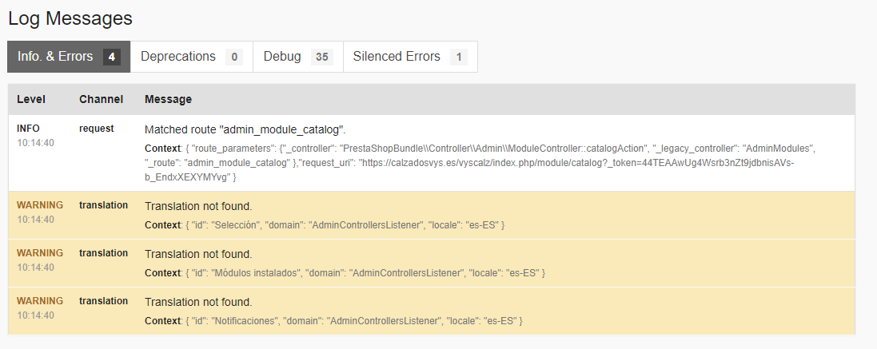Viewport: 877px width, 349px height.
Task: Click the Message column header
Action: [x=168, y=100]
